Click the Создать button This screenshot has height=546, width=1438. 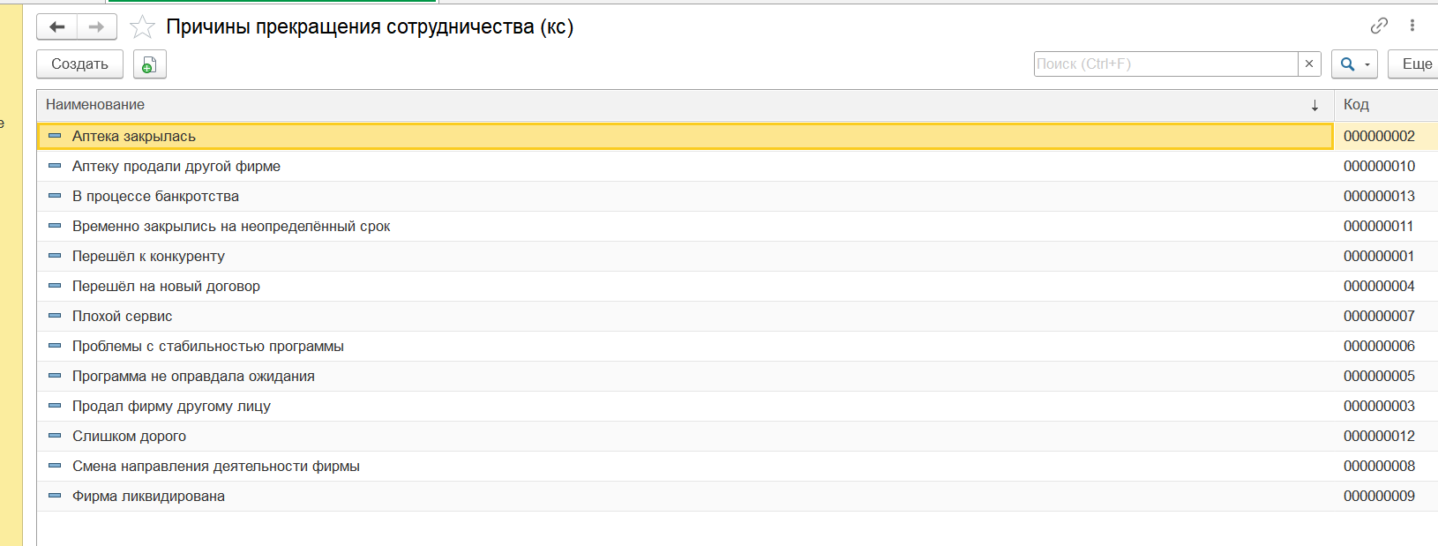pos(79,64)
